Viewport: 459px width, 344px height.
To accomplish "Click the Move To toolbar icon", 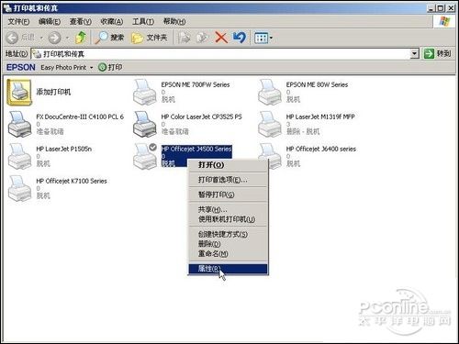I will coord(185,38).
